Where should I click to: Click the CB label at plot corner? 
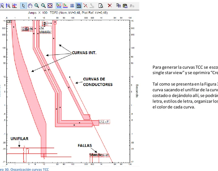9,22
